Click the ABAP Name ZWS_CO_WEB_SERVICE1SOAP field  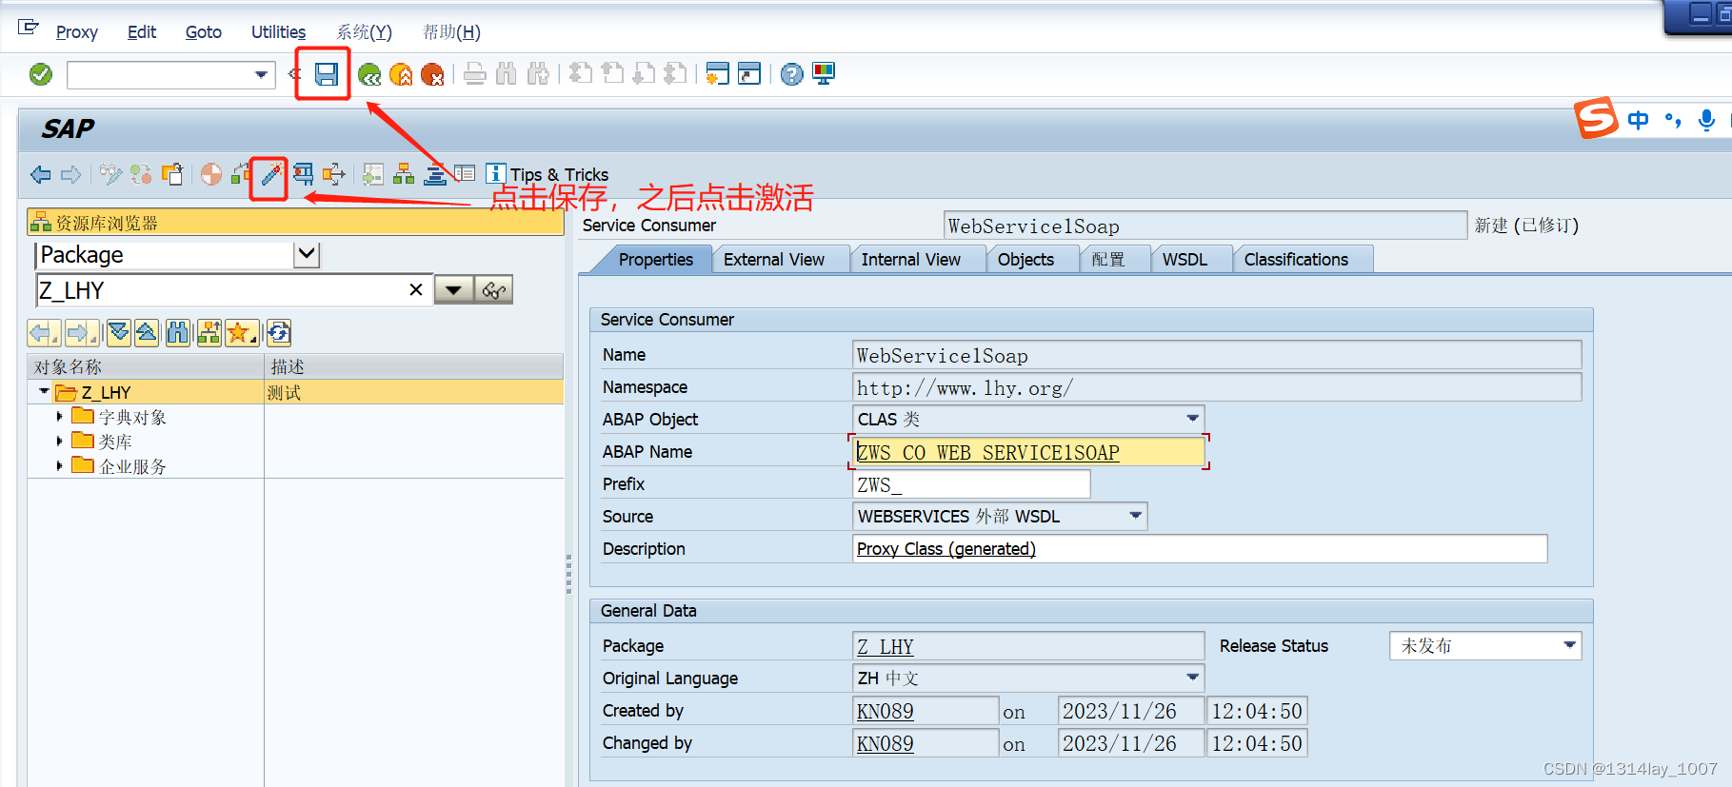click(1028, 452)
